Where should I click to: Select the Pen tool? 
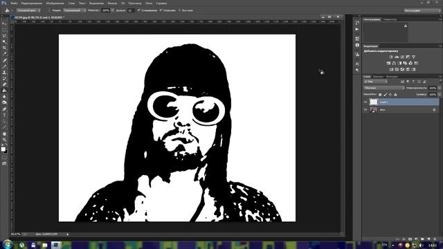(x=4, y=109)
